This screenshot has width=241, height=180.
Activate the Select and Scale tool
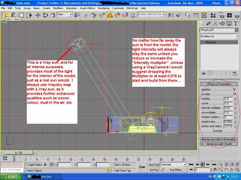[53, 15]
